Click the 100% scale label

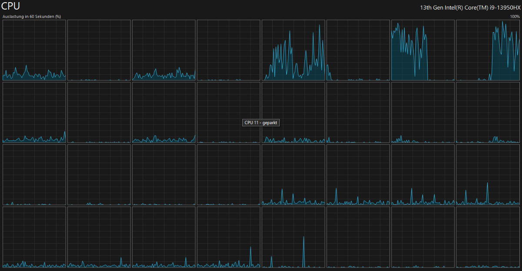(515, 17)
